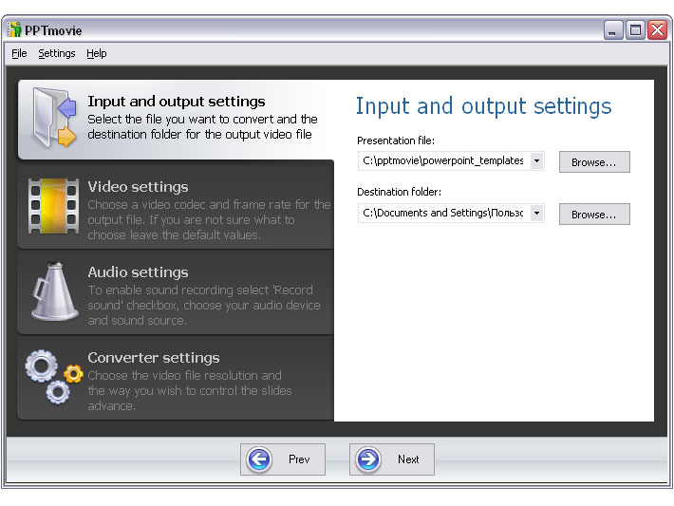
Task: Click the 'Input and output settings' blue heading
Action: pos(483,106)
